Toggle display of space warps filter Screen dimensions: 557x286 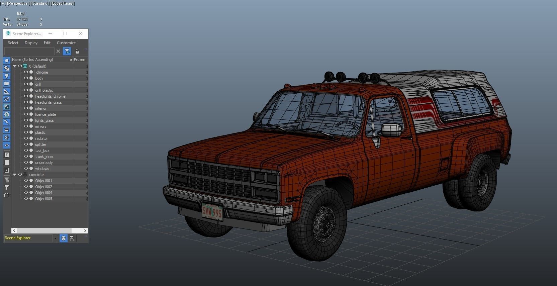pyautogui.click(x=7, y=99)
